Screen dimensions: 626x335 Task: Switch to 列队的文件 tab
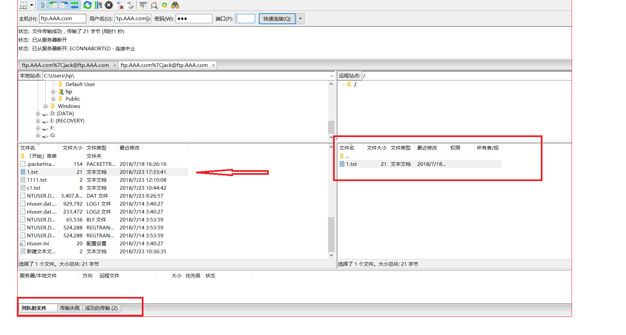coord(38,308)
